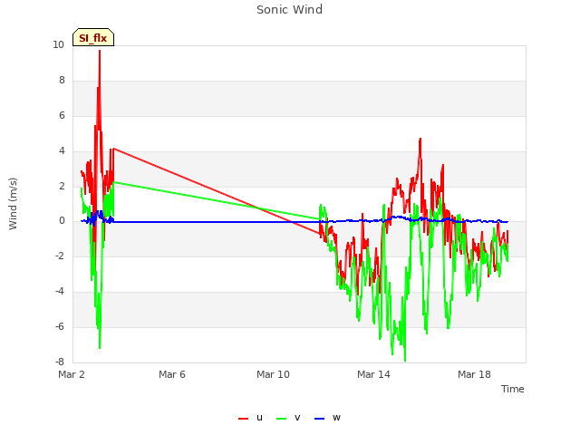Click the green v legend color marker
Screen dimensions: 580x435
pos(282,419)
